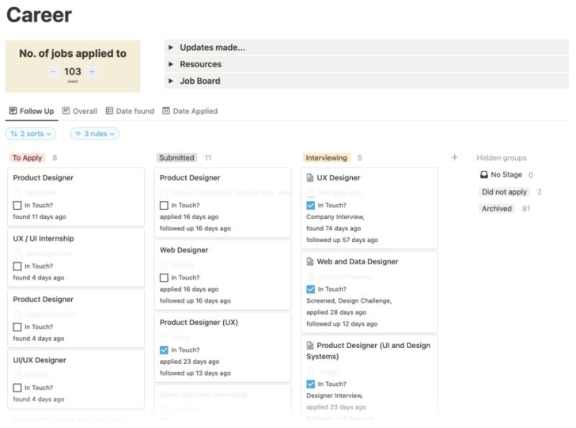Open the 2 sorts dropdown
Viewport: 576px width, 428px height.
(31, 134)
